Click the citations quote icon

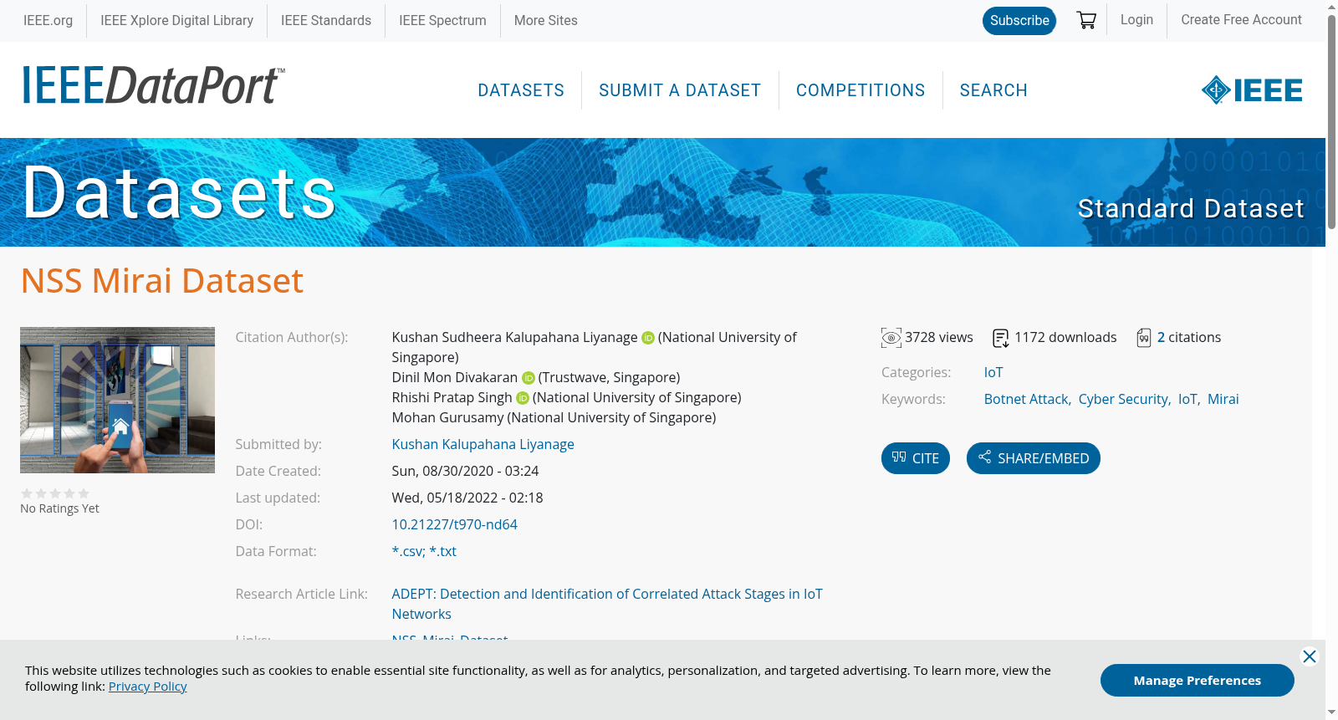1144,338
